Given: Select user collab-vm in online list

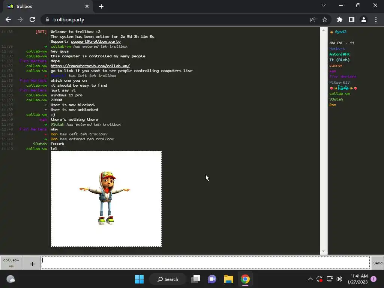Looking at the screenshot, I should [x=339, y=93].
